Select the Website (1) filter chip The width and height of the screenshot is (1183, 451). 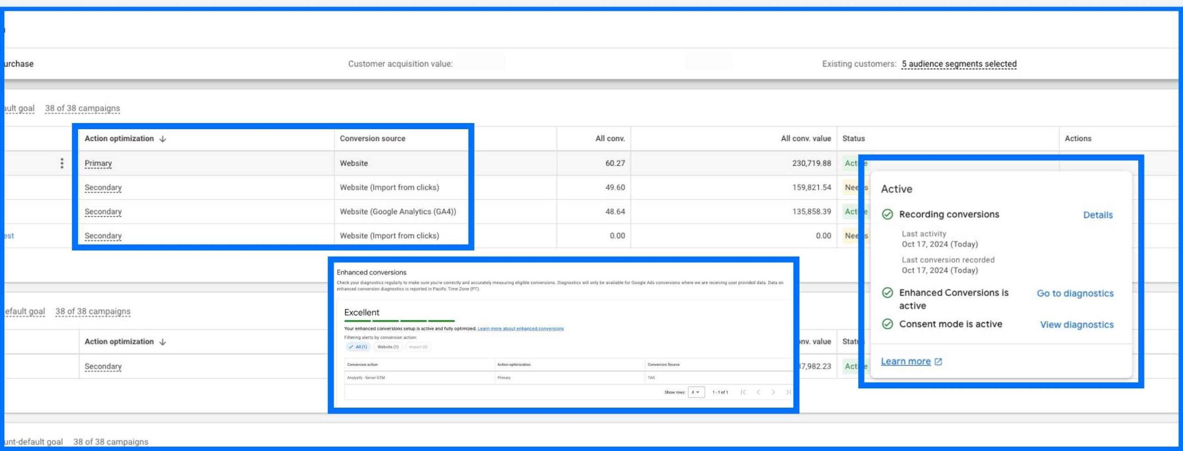click(388, 347)
